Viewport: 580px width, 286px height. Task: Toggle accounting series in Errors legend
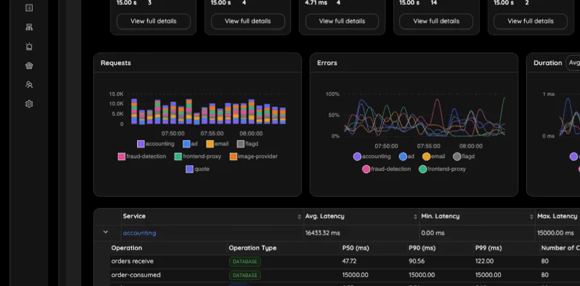372,156
